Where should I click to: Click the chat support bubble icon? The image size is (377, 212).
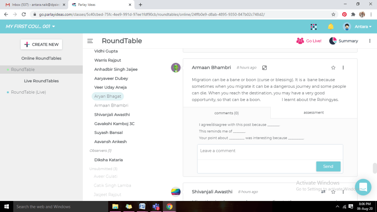[x=363, y=187]
